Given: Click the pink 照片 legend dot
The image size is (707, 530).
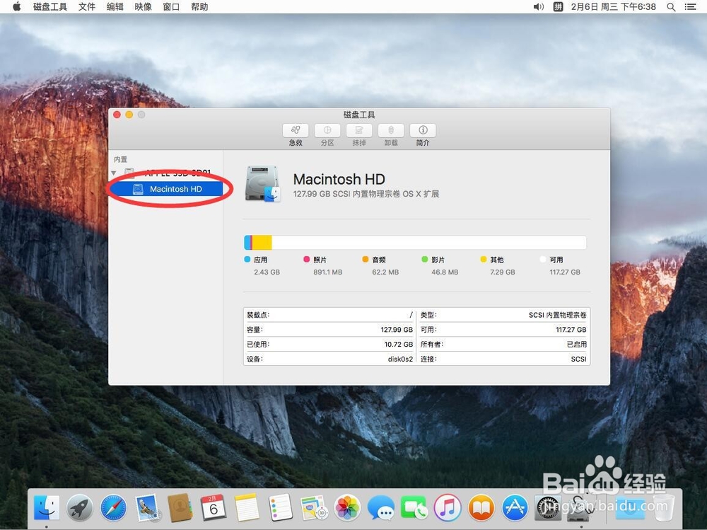Looking at the screenshot, I should pos(307,259).
